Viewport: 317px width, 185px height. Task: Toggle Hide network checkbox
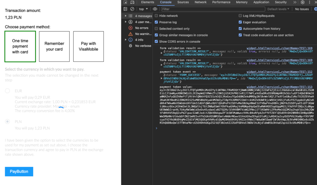point(156,15)
